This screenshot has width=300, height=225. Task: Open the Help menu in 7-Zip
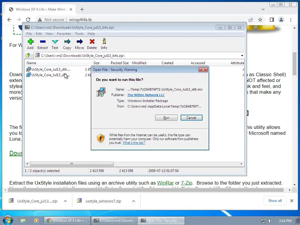coord(91,34)
